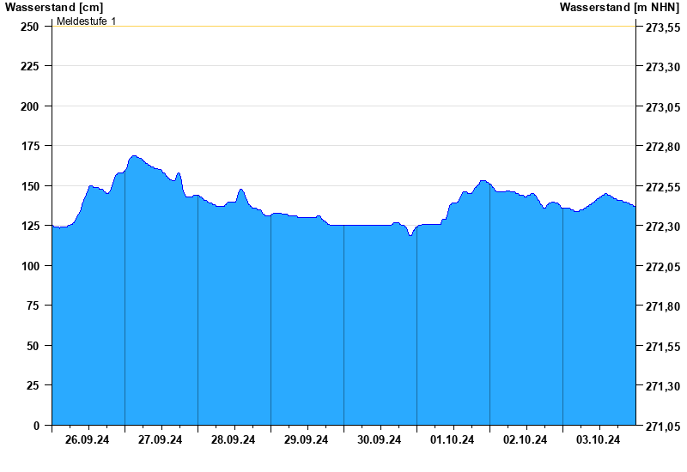Pick the 27.09.24 date label
The width and height of the screenshot is (687, 472).
[x=160, y=440]
